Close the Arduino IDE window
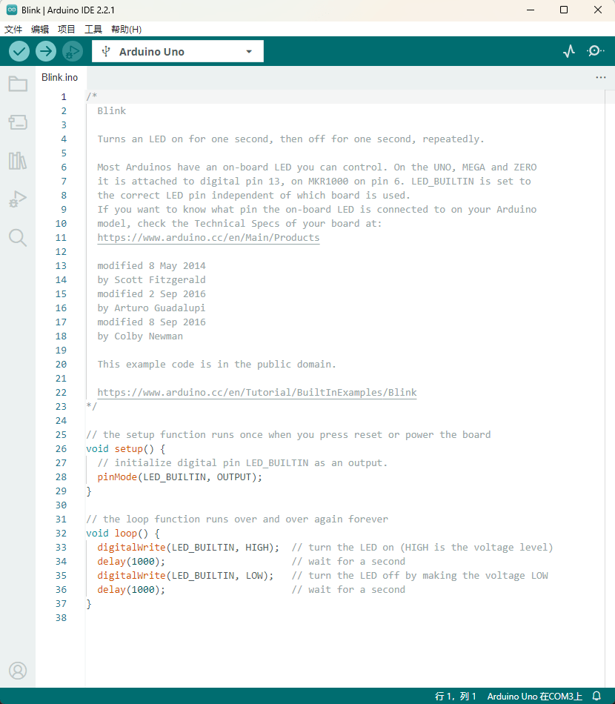 point(598,10)
